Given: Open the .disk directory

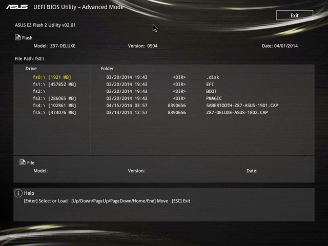Looking at the screenshot, I should point(213,77).
